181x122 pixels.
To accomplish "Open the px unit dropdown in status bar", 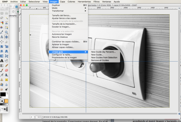I will click(32, 116).
